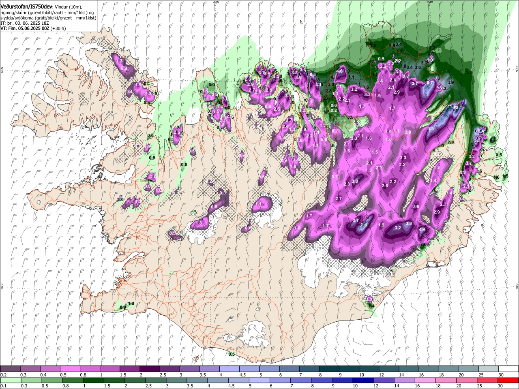This screenshot has width=519, height=389.
Task: Pick the rain scale swatch starting at 2.5
Action: tap(155, 380)
